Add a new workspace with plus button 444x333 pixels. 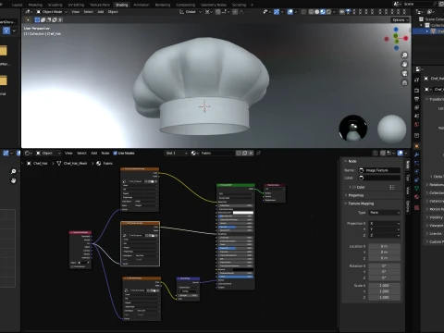pyautogui.click(x=252, y=5)
